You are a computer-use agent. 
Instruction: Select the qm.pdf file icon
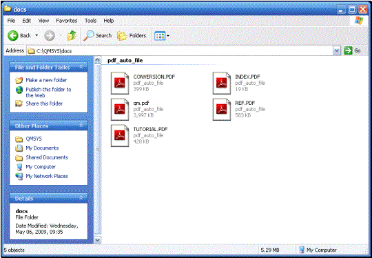120,109
